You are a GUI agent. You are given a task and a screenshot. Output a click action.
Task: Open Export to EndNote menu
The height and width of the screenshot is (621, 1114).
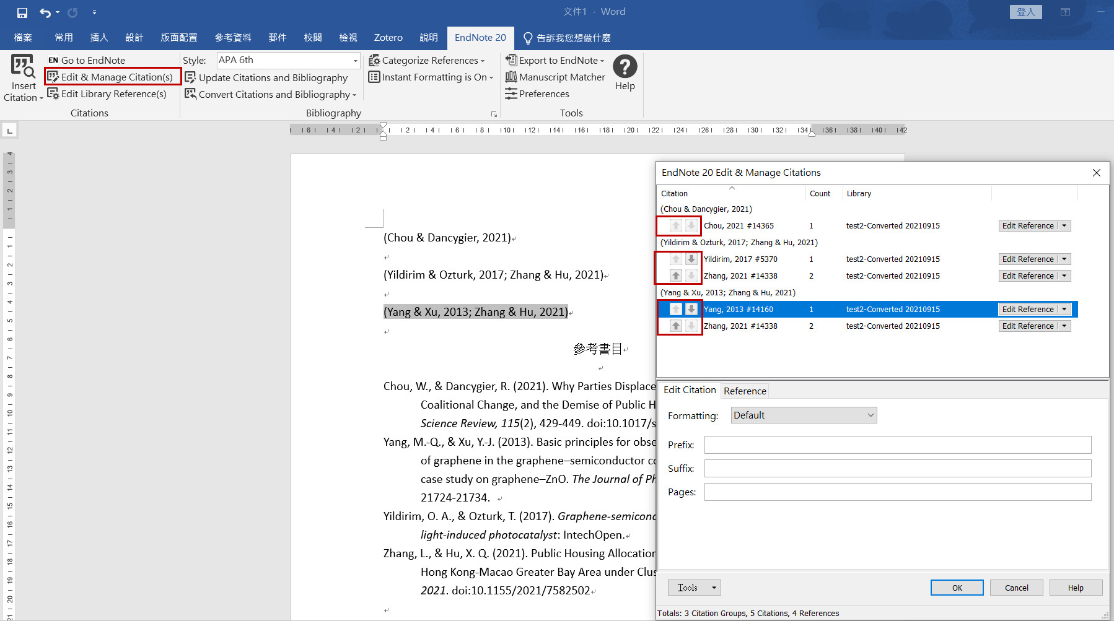coord(555,60)
